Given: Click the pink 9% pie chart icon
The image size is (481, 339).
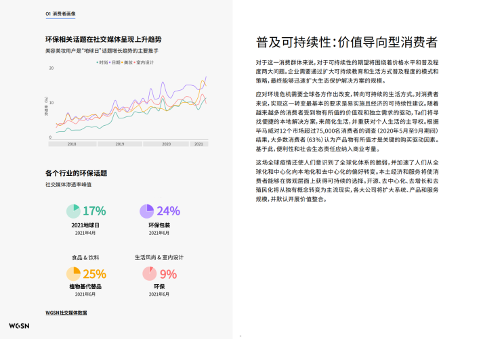Looking at the screenshot, I should [x=150, y=273].
